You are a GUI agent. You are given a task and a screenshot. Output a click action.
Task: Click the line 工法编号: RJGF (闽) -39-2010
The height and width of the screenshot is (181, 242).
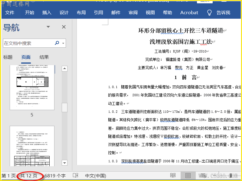point(181,51)
